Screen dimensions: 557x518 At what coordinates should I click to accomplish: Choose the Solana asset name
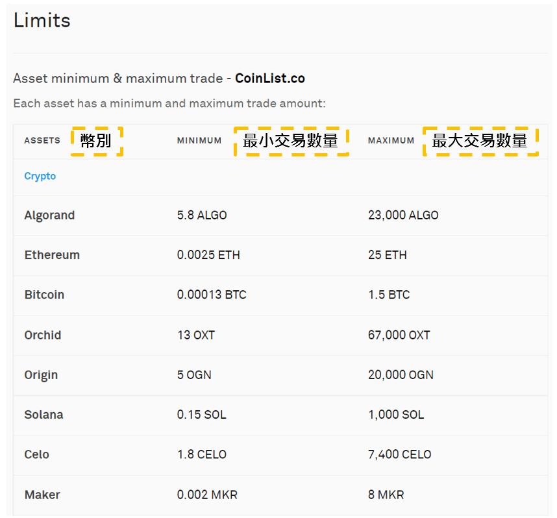coord(43,415)
